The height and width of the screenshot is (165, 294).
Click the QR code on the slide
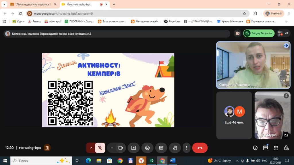(x=70, y=103)
